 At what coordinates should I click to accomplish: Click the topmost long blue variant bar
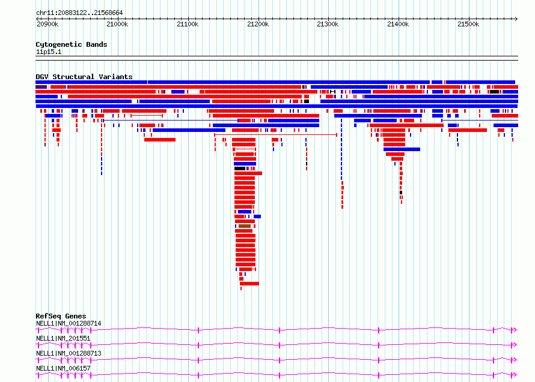coord(91,82)
